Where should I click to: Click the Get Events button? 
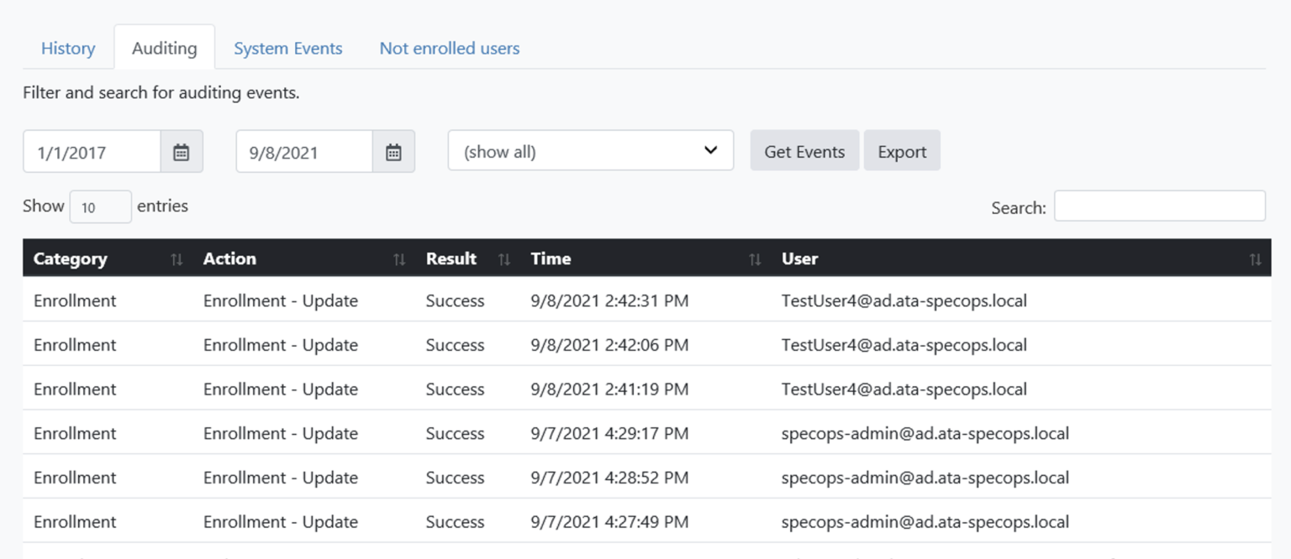point(804,151)
